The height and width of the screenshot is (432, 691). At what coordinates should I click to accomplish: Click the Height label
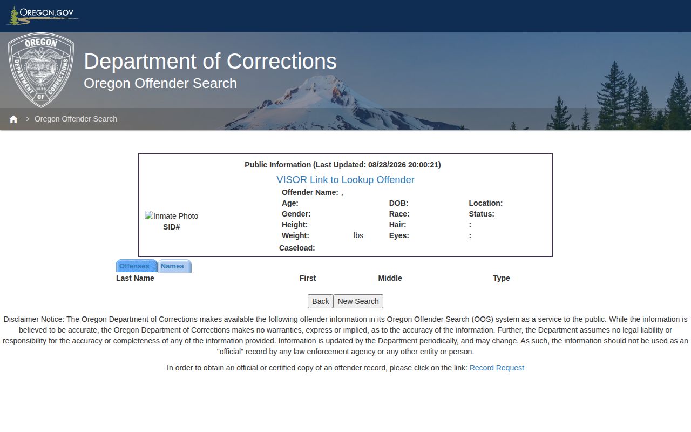click(x=295, y=225)
